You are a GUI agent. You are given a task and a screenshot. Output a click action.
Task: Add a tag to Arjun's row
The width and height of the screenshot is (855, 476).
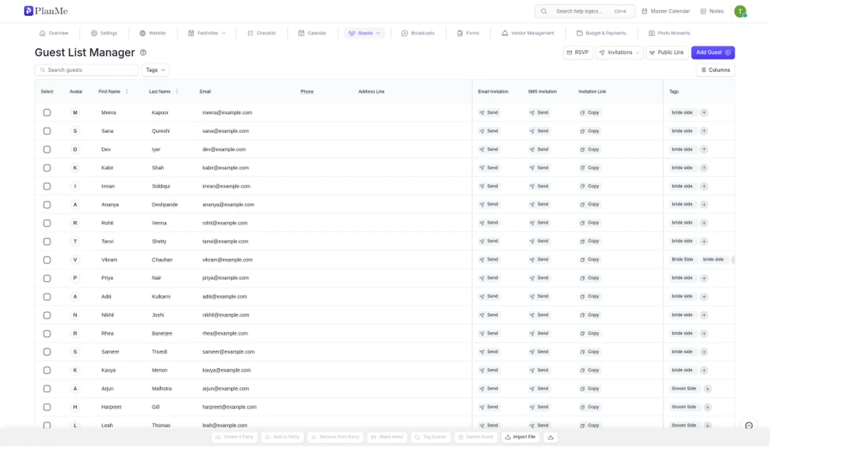click(x=707, y=389)
